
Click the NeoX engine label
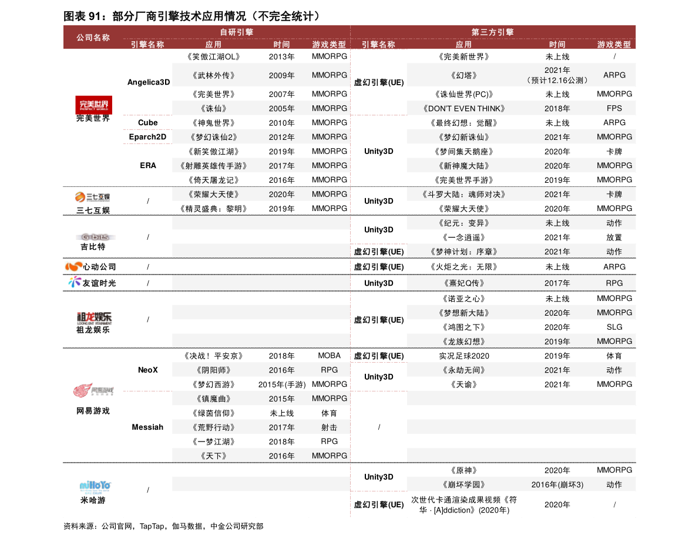[147, 370]
